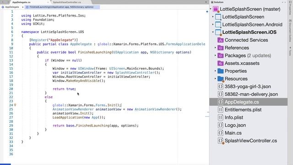Select Packages (2 updates) label
This screenshot has height=165, width=293.
248,55
